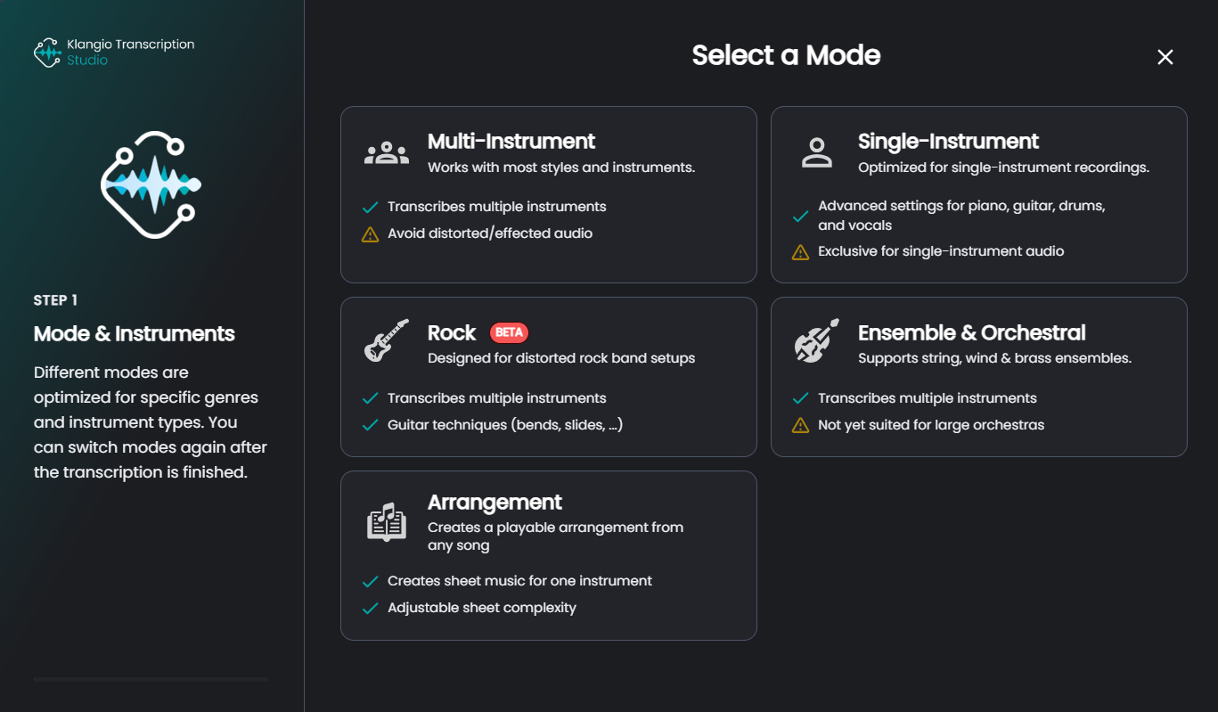The width and height of the screenshot is (1218, 712).
Task: Click the Klangio Transcription Studio title text
Action: point(130,52)
